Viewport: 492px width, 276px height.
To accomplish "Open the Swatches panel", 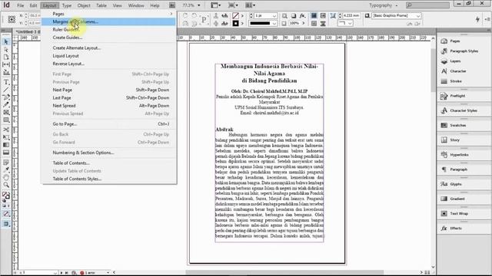I will pyautogui.click(x=454, y=125).
